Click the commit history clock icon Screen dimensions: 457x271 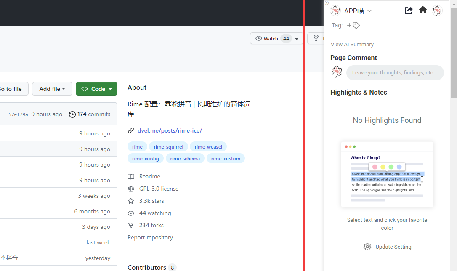[x=72, y=114]
